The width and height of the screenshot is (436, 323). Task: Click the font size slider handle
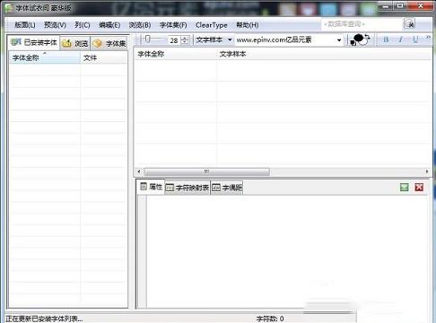(x=147, y=39)
